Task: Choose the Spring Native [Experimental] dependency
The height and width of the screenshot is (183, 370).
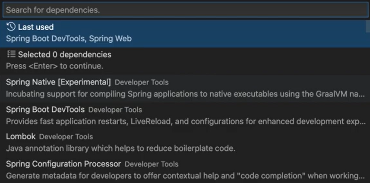Action: point(59,82)
